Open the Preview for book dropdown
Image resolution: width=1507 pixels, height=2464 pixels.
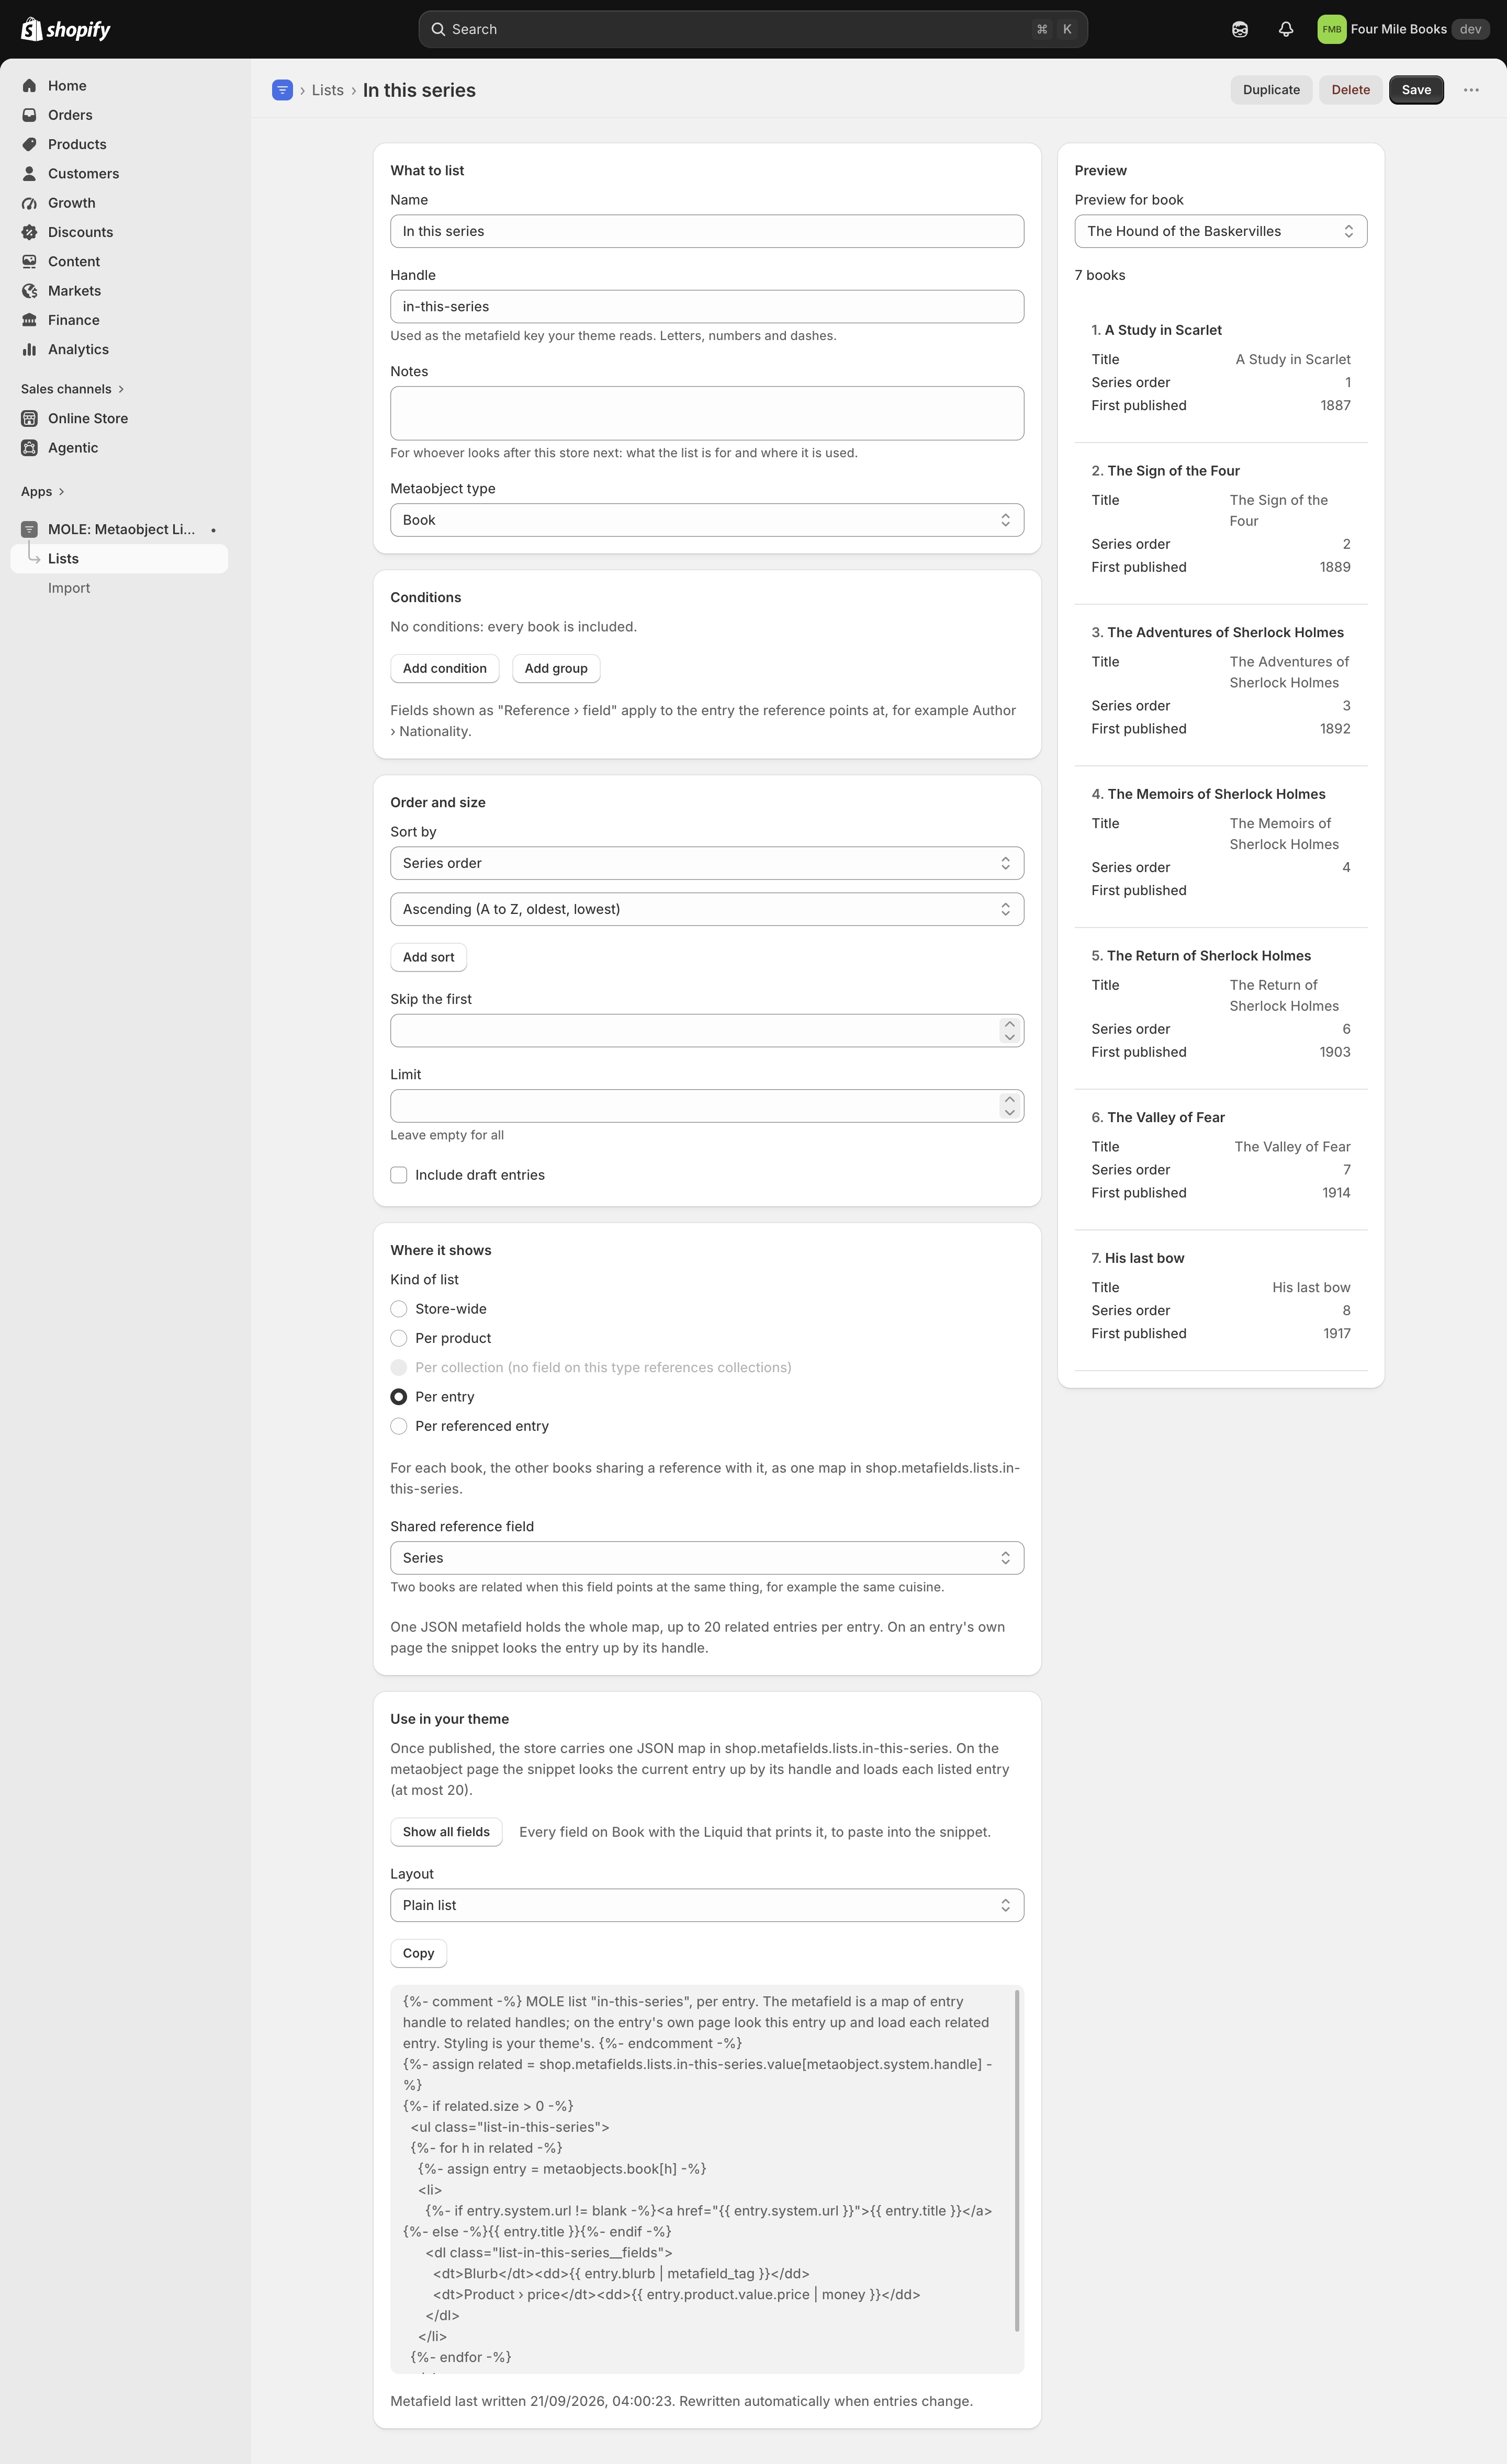(1221, 231)
